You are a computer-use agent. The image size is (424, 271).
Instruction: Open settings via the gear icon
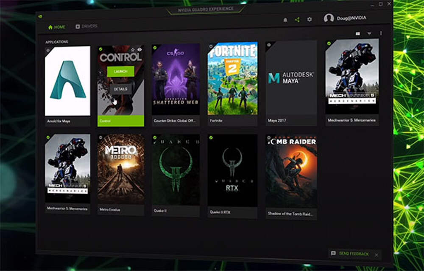(x=310, y=19)
